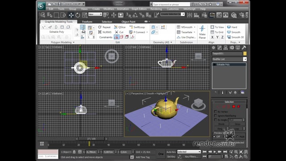Click the To Grid align button
This screenshot has height=161, width=286.
217,32
